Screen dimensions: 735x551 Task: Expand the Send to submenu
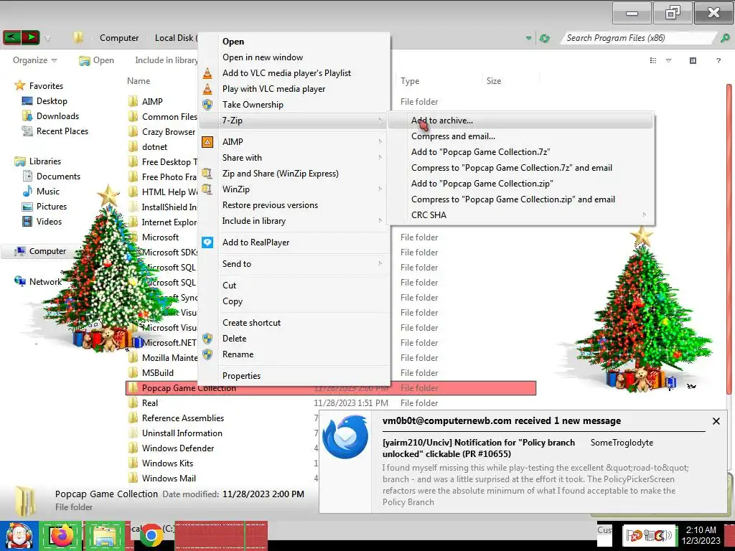point(294,264)
